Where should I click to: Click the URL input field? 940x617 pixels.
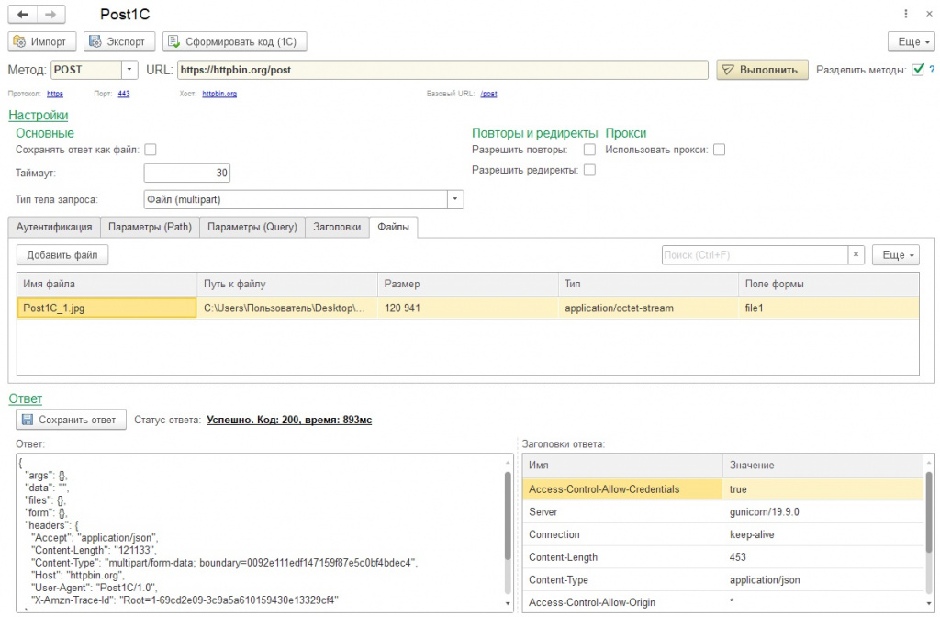click(442, 70)
